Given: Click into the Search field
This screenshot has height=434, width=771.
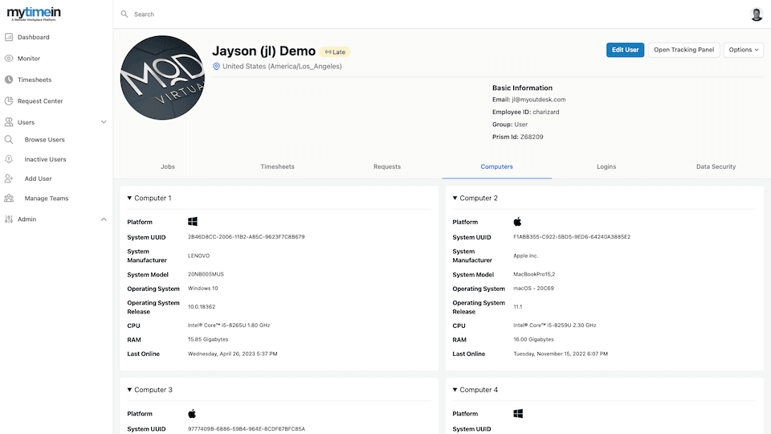Looking at the screenshot, I should [321, 14].
